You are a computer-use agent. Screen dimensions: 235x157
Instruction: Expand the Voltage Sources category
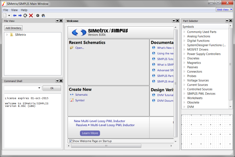pyautogui.click(x=184, y=81)
